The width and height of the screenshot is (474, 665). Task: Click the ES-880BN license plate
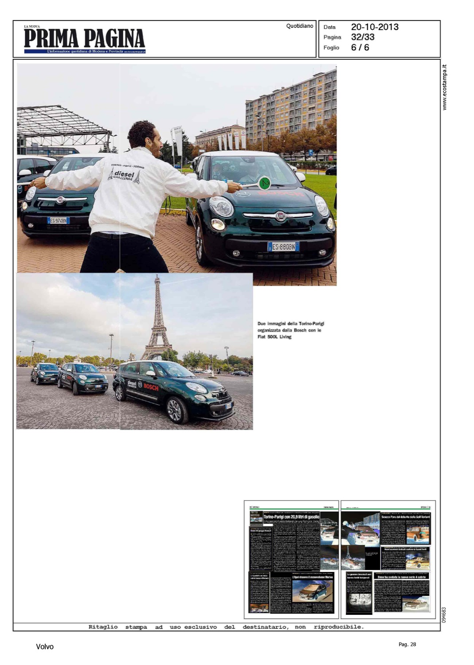click(x=283, y=246)
